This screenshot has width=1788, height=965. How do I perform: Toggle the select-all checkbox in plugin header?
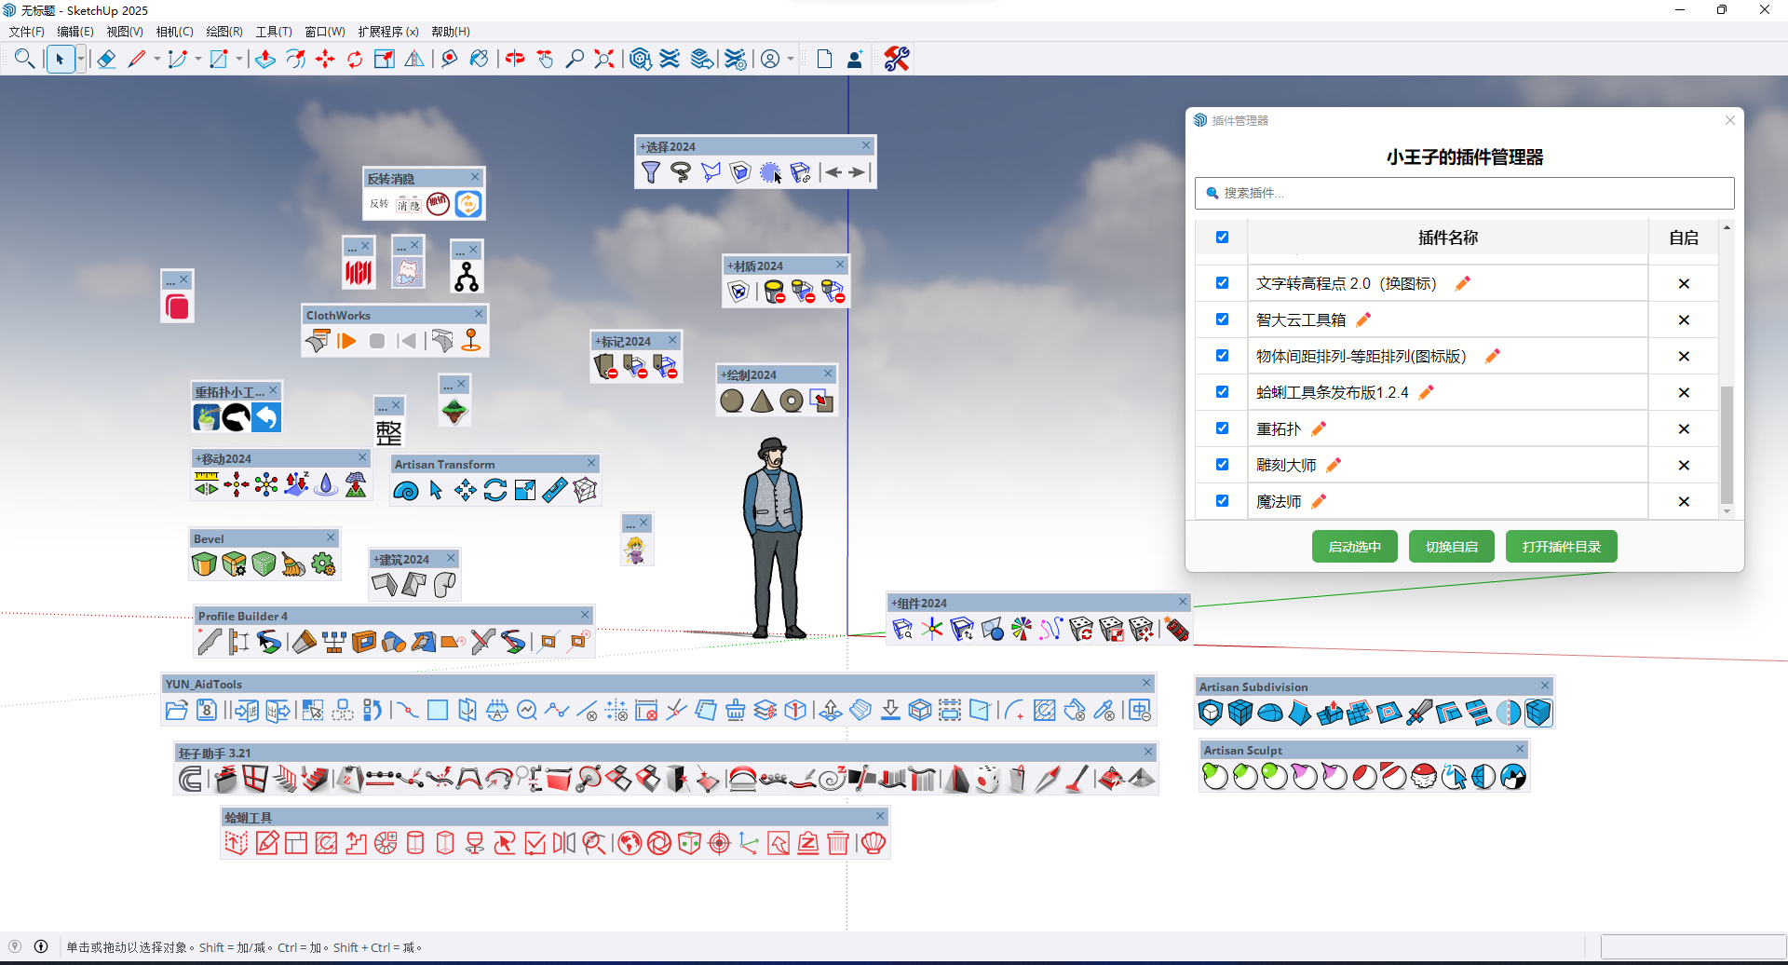coord(1222,238)
